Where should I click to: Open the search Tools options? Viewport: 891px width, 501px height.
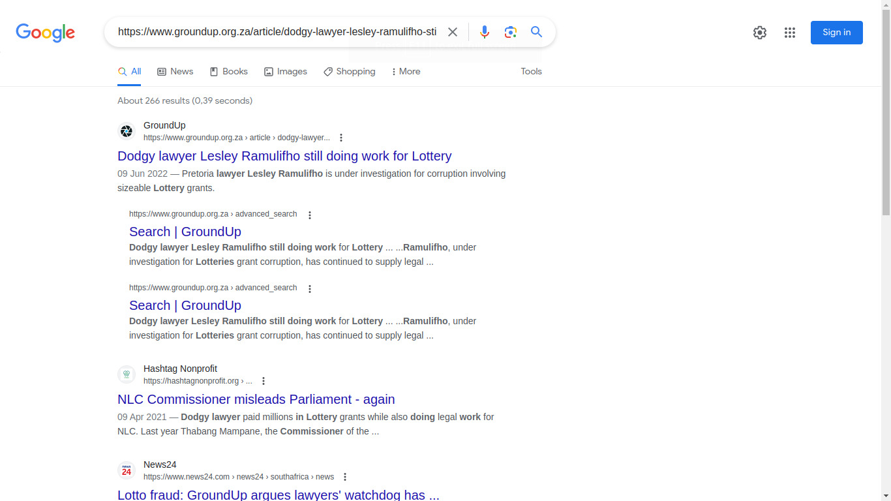click(x=531, y=72)
